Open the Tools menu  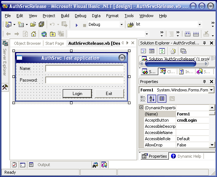point(129,16)
